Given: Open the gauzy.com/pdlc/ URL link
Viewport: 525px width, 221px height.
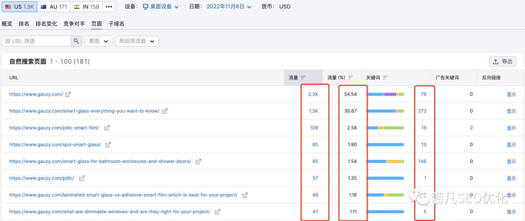Looking at the screenshot, I should click(x=41, y=178).
